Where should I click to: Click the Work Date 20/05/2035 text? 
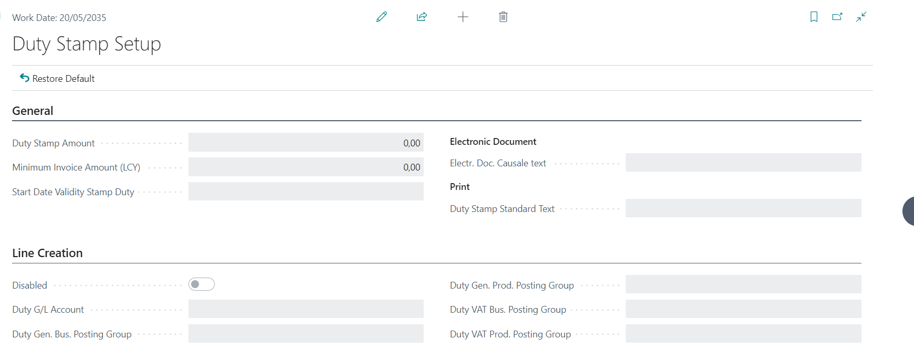(59, 18)
